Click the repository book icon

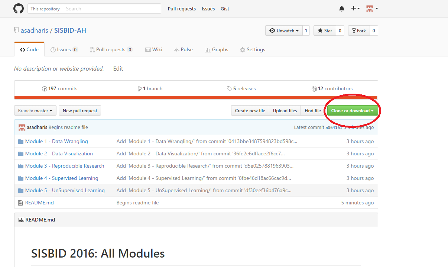pos(16,30)
